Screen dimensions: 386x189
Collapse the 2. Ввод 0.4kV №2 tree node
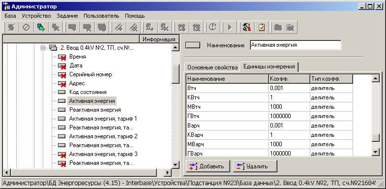coord(43,48)
